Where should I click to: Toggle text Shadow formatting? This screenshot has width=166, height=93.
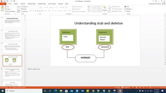point(37,11)
